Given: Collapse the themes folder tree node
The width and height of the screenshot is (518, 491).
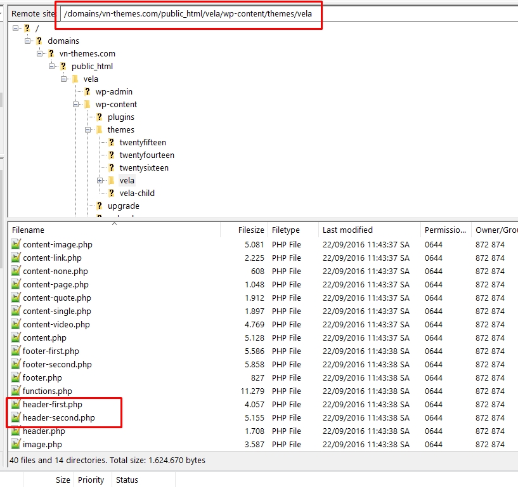Looking at the screenshot, I should click(88, 130).
